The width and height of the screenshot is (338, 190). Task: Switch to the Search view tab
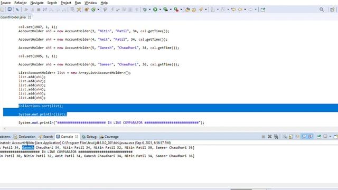(x=46, y=137)
